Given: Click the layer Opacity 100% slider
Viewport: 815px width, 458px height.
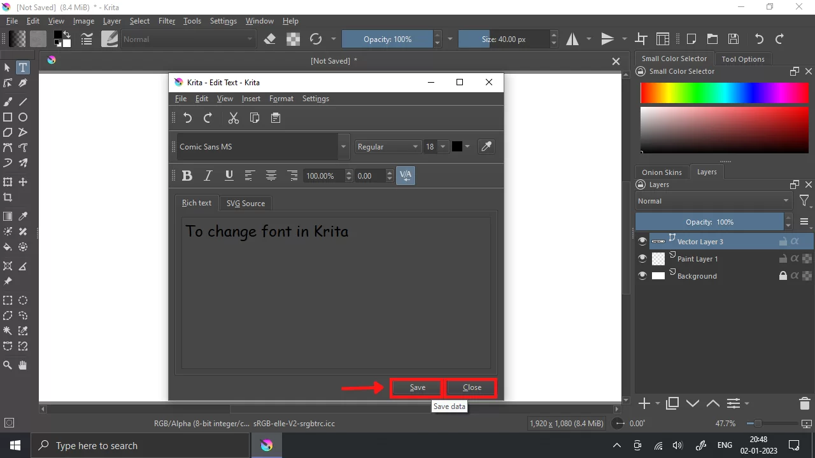Looking at the screenshot, I should (709, 222).
